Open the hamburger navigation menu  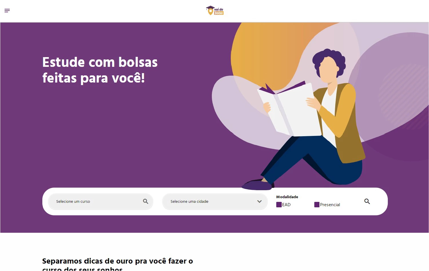(x=7, y=11)
